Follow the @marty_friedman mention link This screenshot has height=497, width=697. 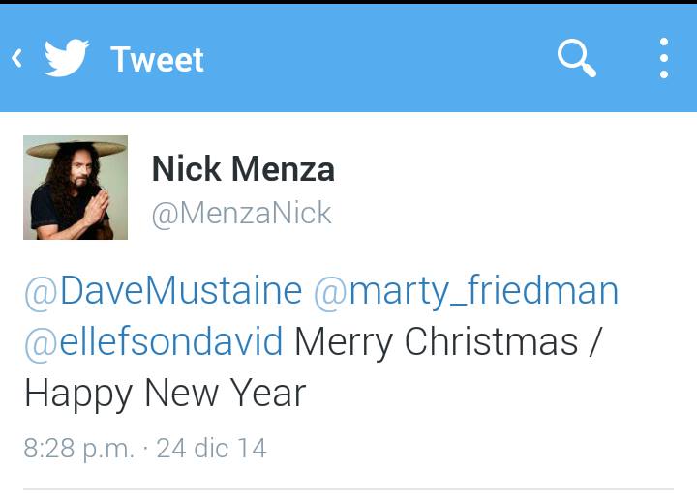tap(466, 291)
